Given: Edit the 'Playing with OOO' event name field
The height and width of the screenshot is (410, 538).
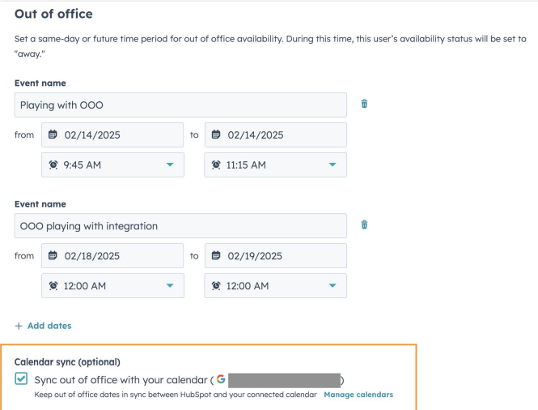Looking at the screenshot, I should click(x=180, y=105).
